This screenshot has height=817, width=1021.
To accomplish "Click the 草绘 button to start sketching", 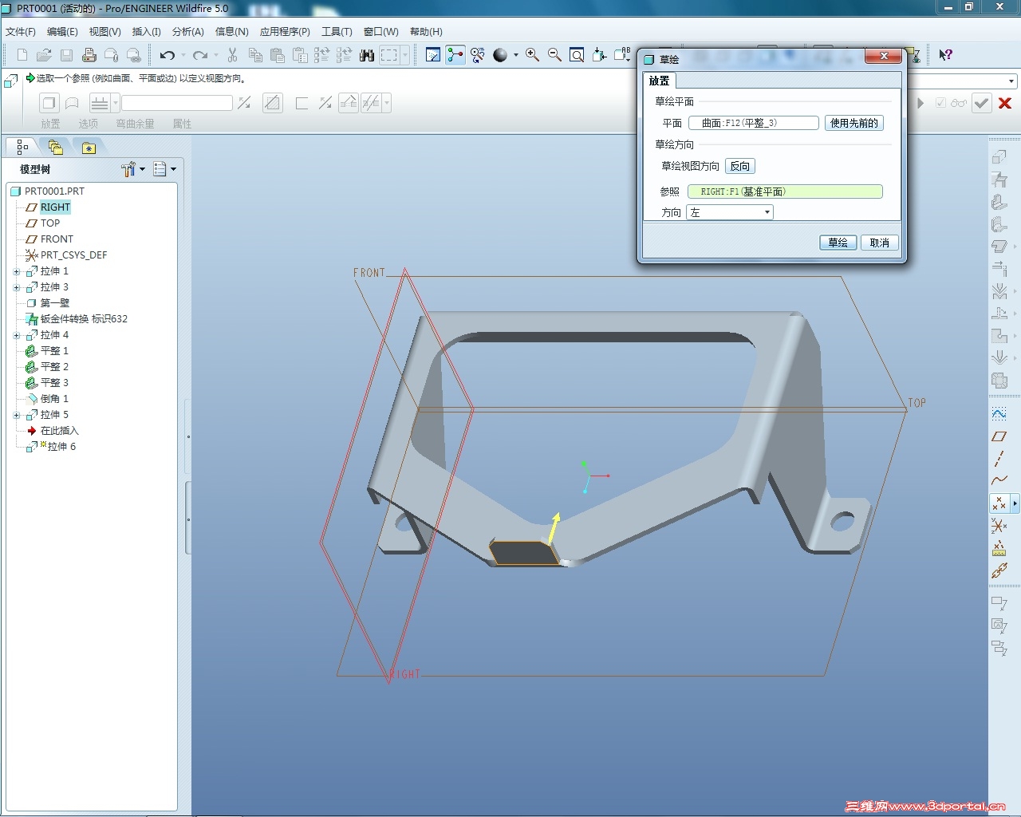I will [x=838, y=243].
